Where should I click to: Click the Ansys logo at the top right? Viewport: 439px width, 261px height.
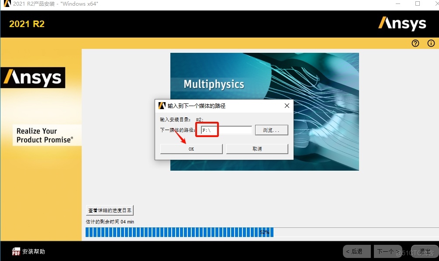[402, 24]
